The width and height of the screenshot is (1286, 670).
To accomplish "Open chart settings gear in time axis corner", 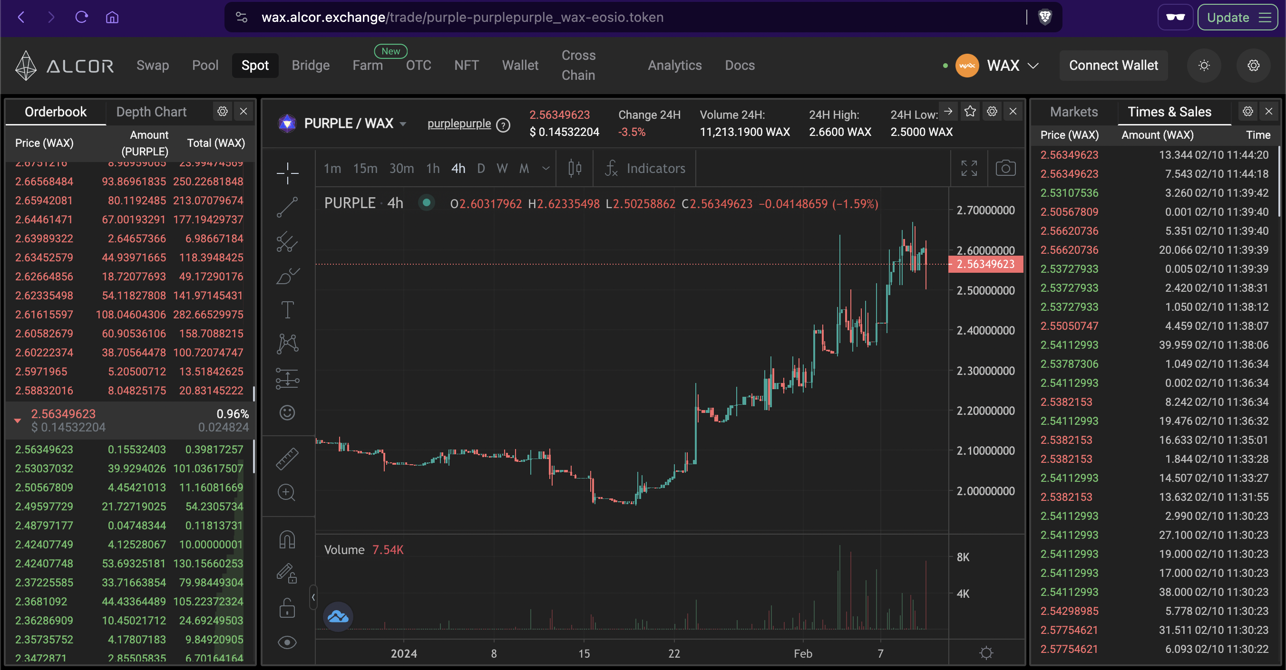I will (x=986, y=653).
